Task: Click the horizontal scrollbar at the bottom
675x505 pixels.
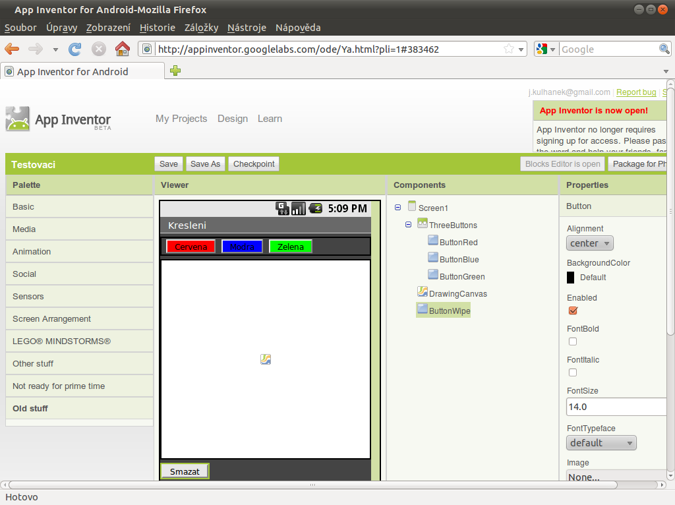Action: click(x=312, y=485)
